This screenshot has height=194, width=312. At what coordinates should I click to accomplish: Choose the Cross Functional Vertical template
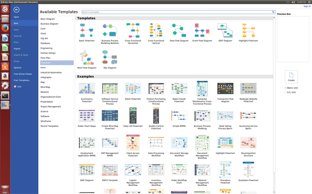tap(156, 30)
